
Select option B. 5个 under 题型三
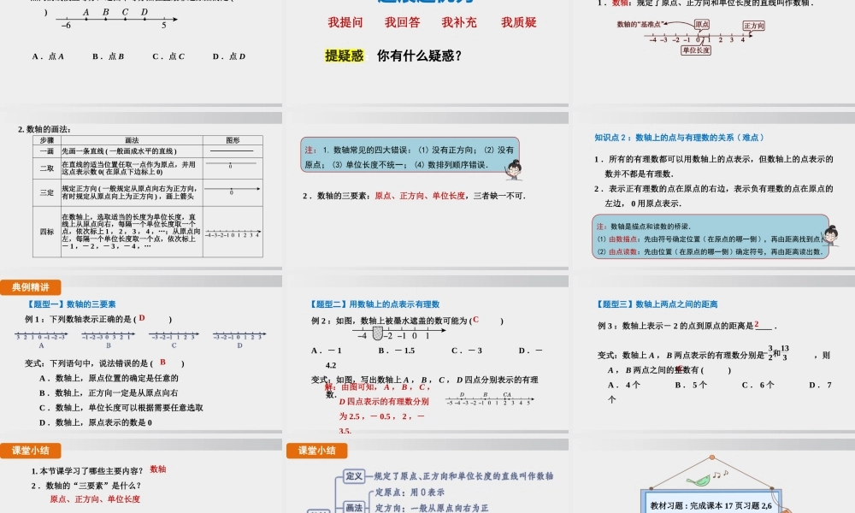pos(691,385)
